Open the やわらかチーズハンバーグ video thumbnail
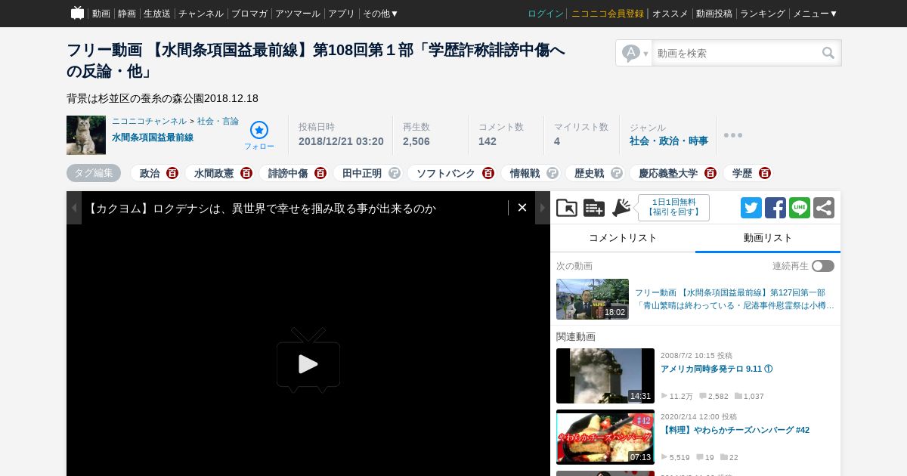The height and width of the screenshot is (476, 907). click(605, 437)
